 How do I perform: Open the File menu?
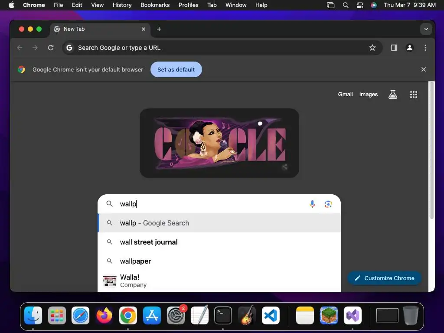pyautogui.click(x=59, y=5)
